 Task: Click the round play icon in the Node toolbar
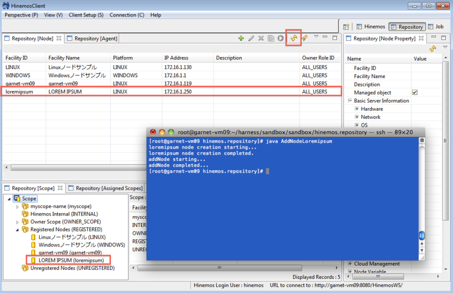coord(280,38)
